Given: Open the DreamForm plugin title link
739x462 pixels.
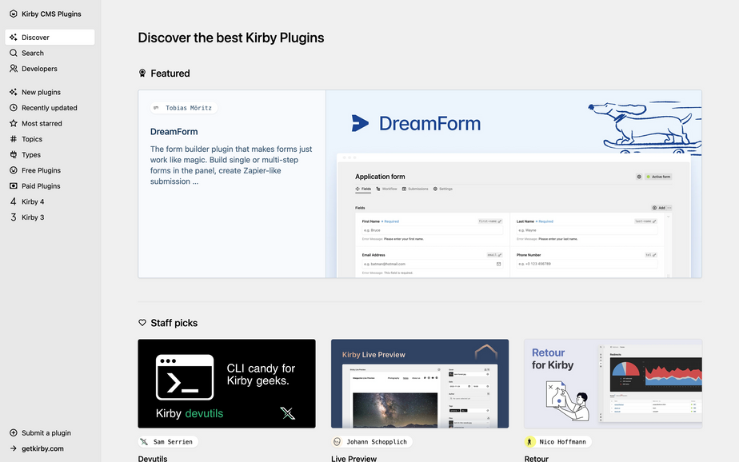Looking at the screenshot, I should pos(174,132).
